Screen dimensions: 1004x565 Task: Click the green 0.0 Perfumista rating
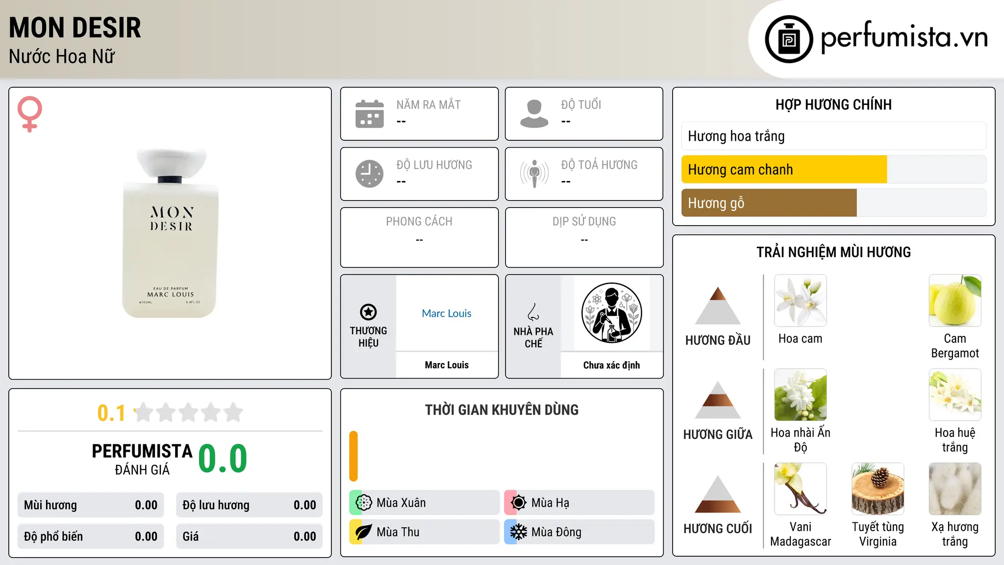[x=223, y=459]
